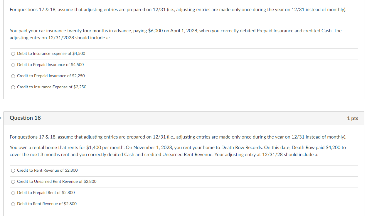Choose the Prepaid Insurance $2,250 credit answer text

click(51, 76)
